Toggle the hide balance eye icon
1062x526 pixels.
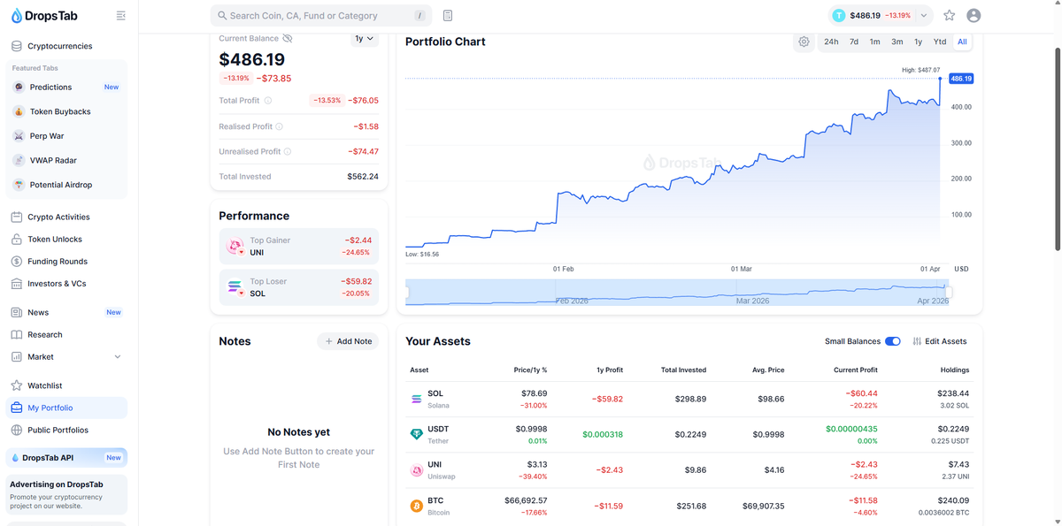pyautogui.click(x=288, y=39)
